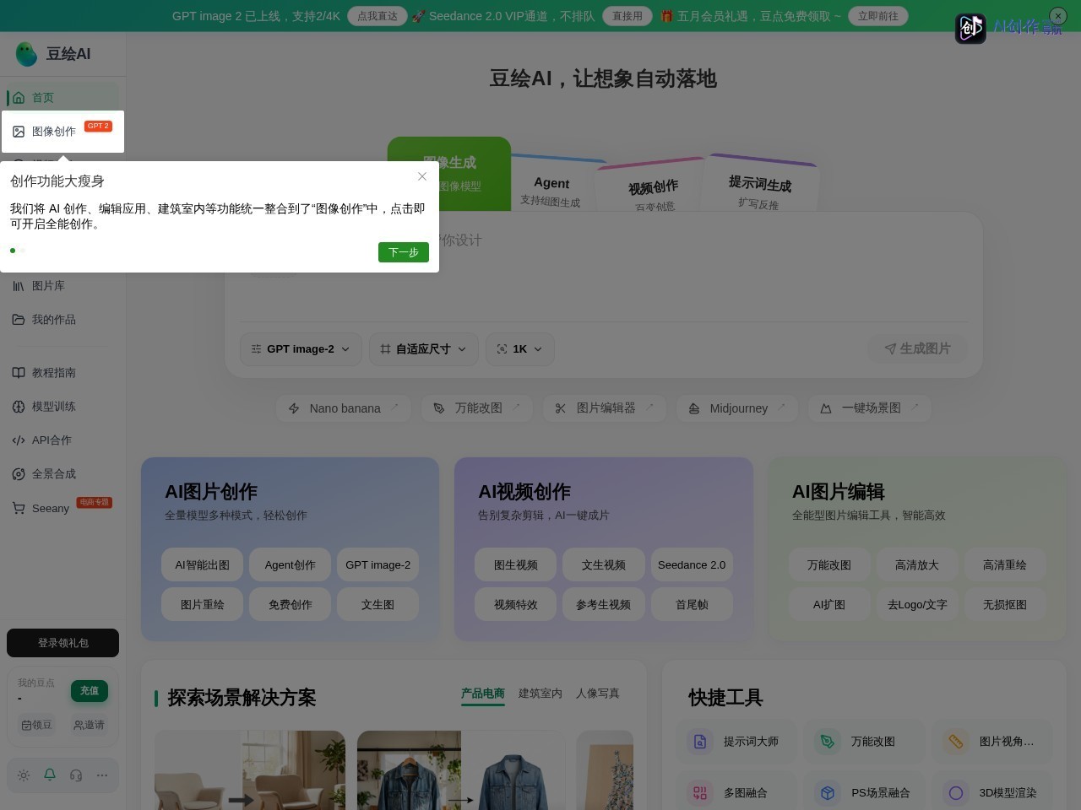Screen dimensions: 1081x810
Task: Click the 生成图片 button
Action: point(918,348)
